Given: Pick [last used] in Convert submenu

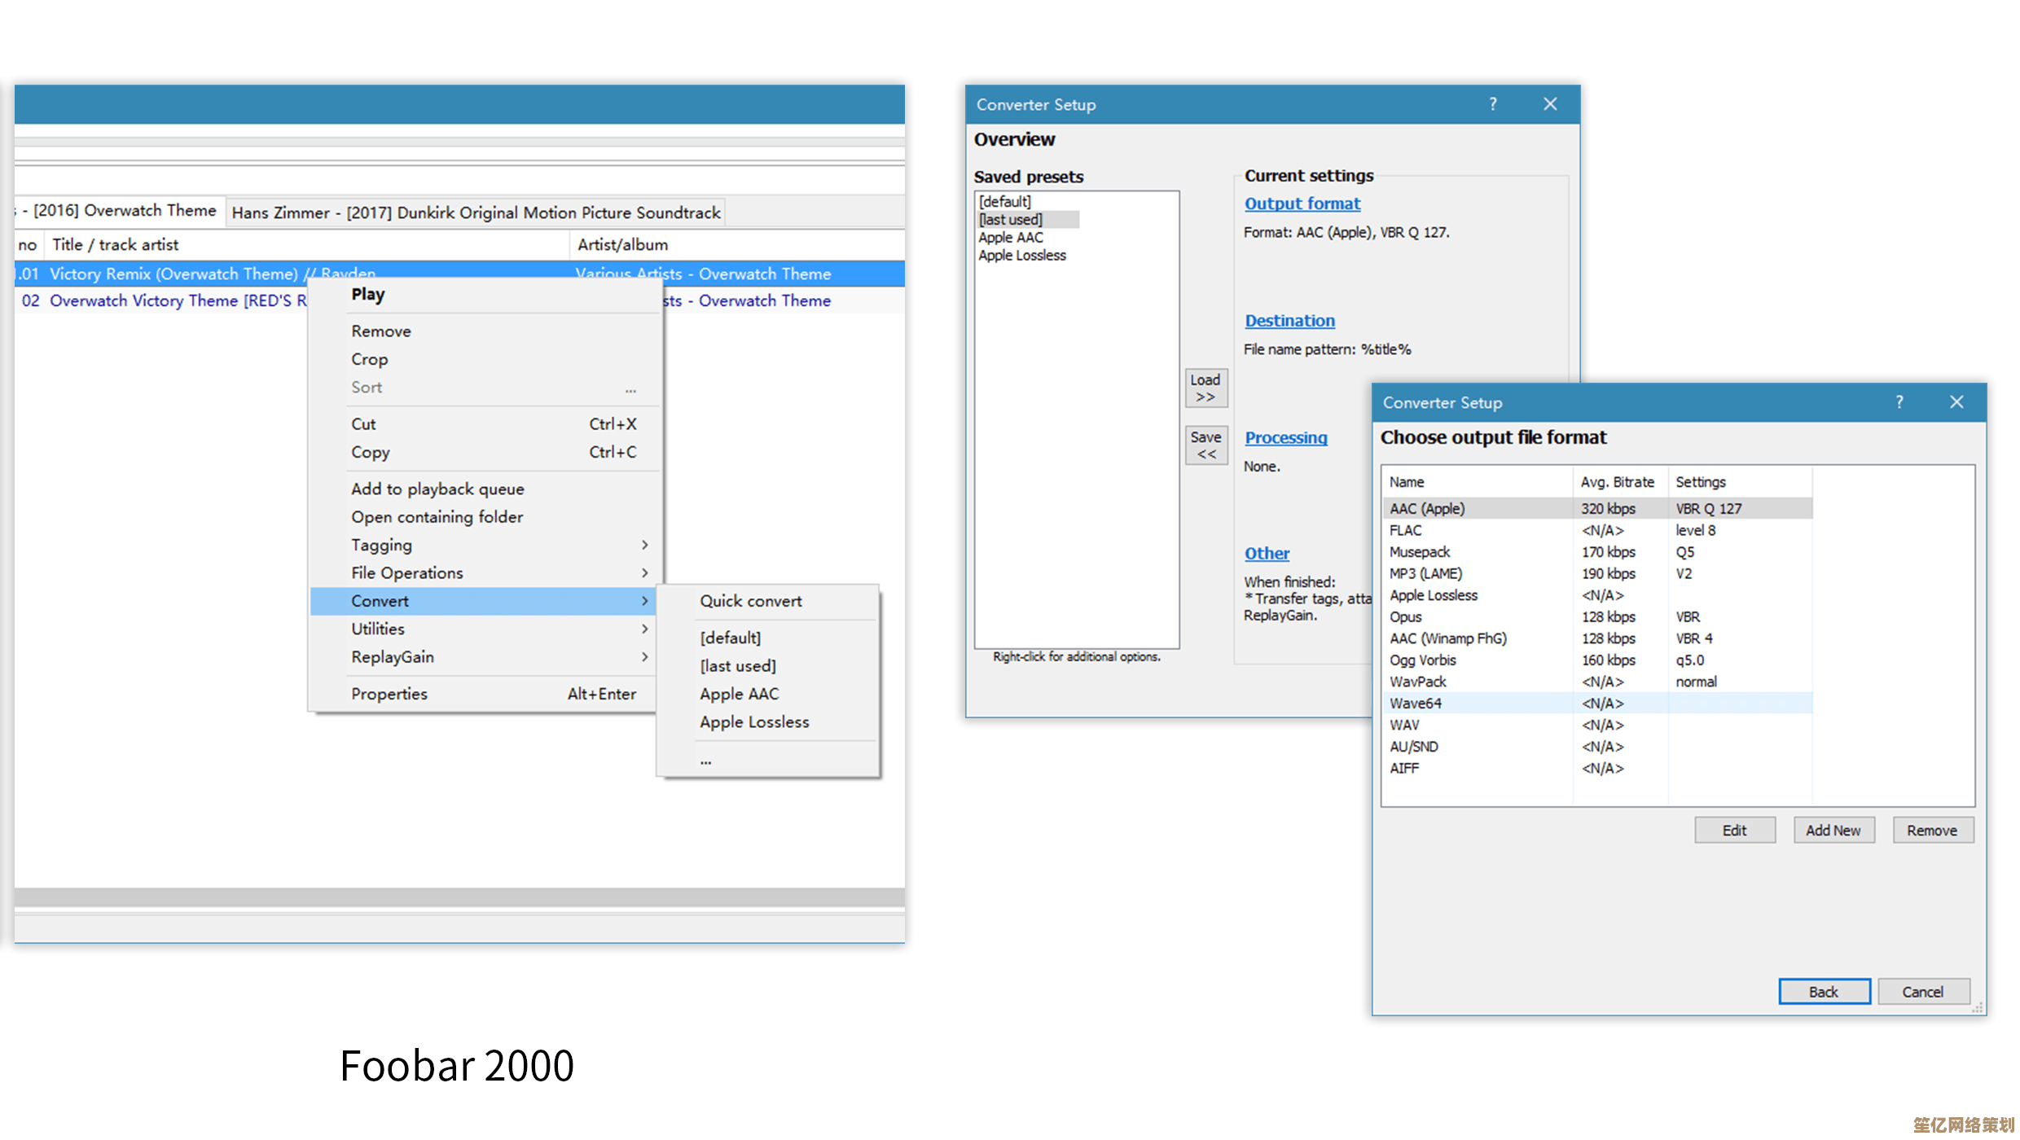Looking at the screenshot, I should click(768, 666).
